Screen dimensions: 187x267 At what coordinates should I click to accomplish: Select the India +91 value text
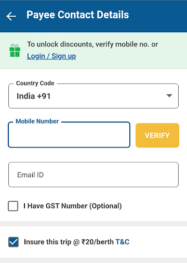coord(34,96)
